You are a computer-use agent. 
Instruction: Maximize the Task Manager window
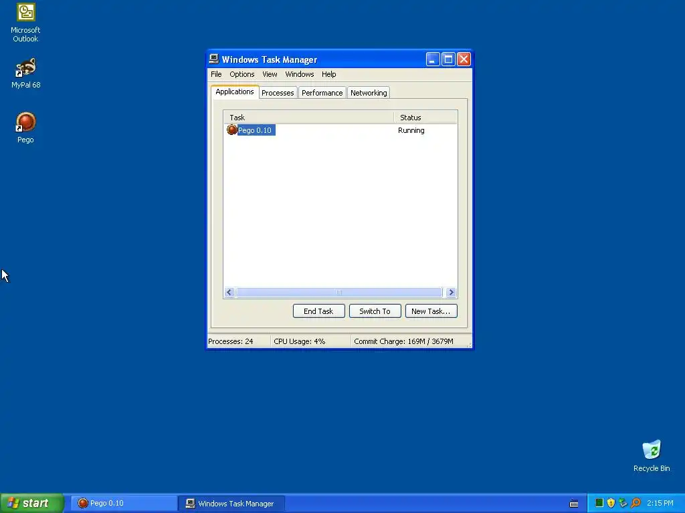coord(448,59)
